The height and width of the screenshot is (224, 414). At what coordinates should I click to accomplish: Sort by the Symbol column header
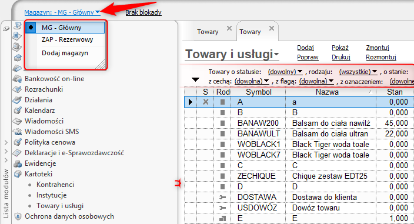tap(258, 92)
